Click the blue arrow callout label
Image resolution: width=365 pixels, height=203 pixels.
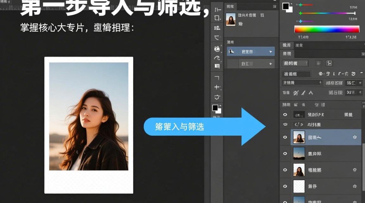180,127
